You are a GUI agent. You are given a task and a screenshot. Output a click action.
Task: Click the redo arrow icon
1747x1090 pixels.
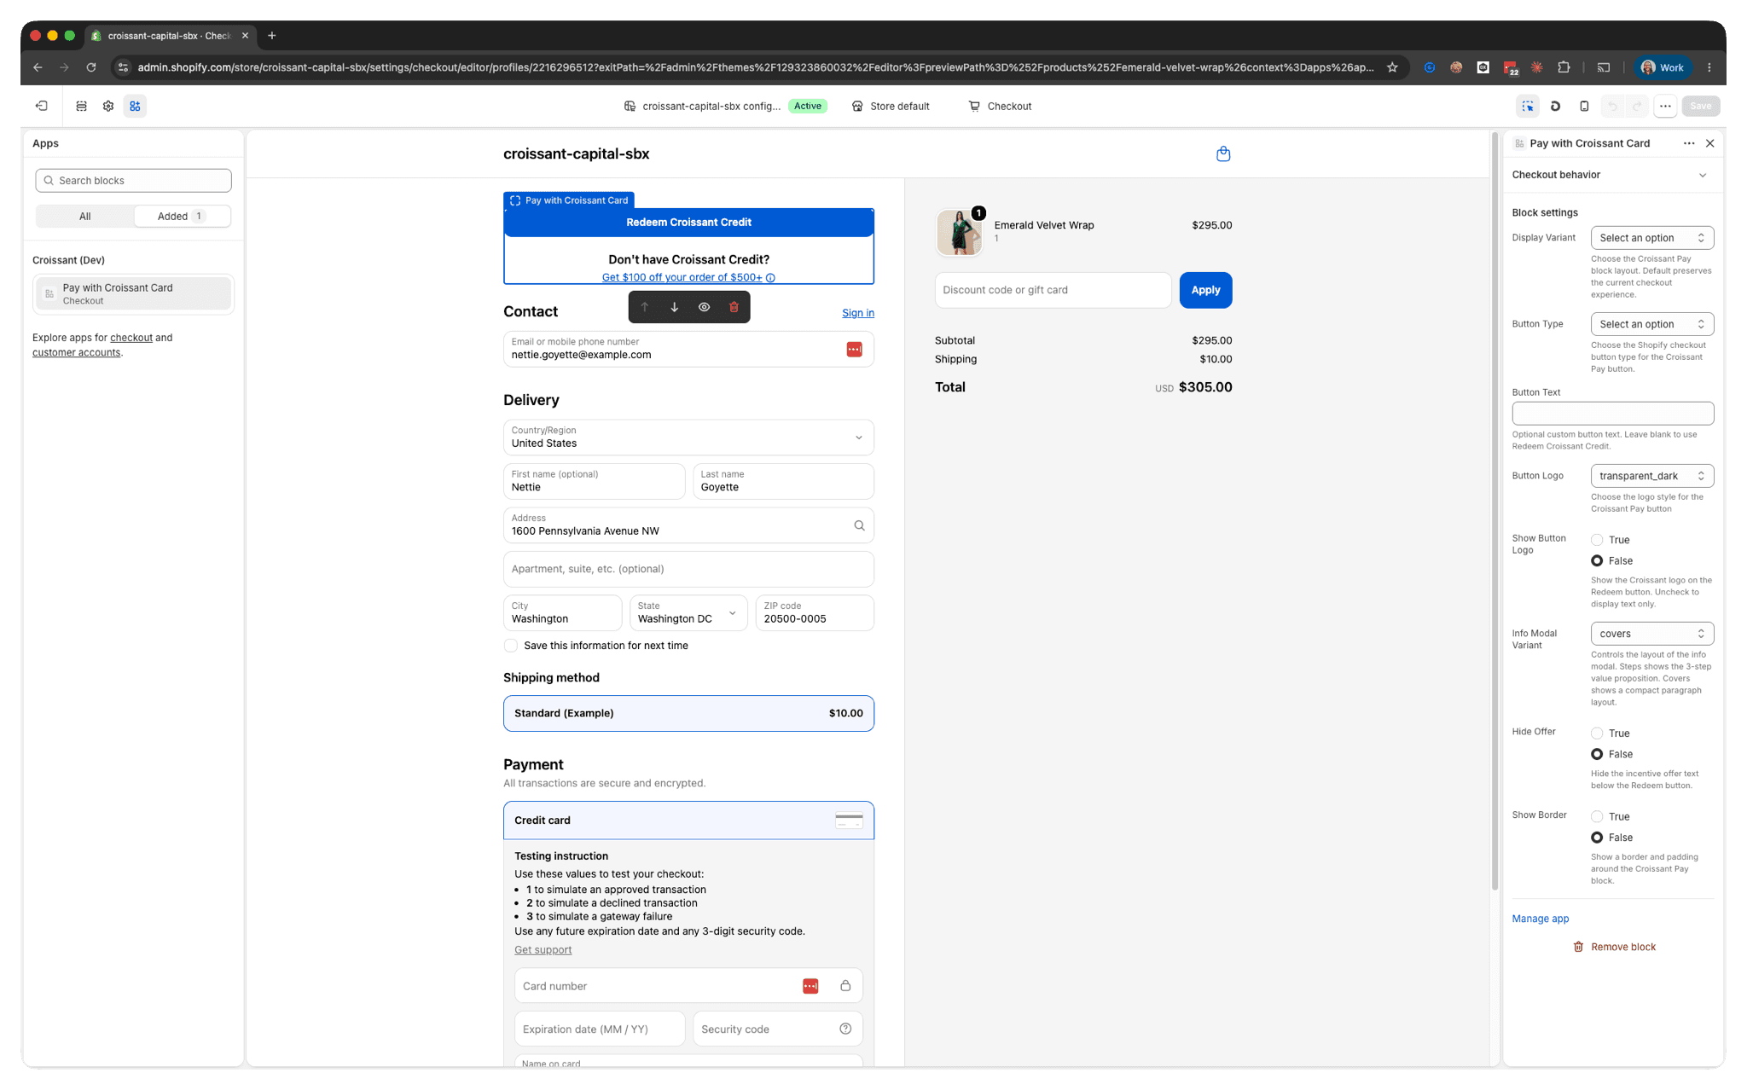click(1636, 106)
